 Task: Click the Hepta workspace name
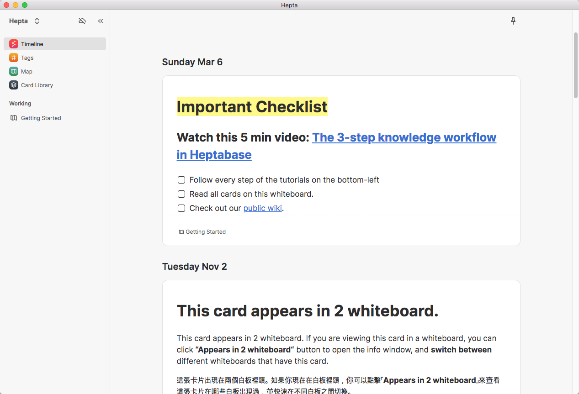(18, 21)
